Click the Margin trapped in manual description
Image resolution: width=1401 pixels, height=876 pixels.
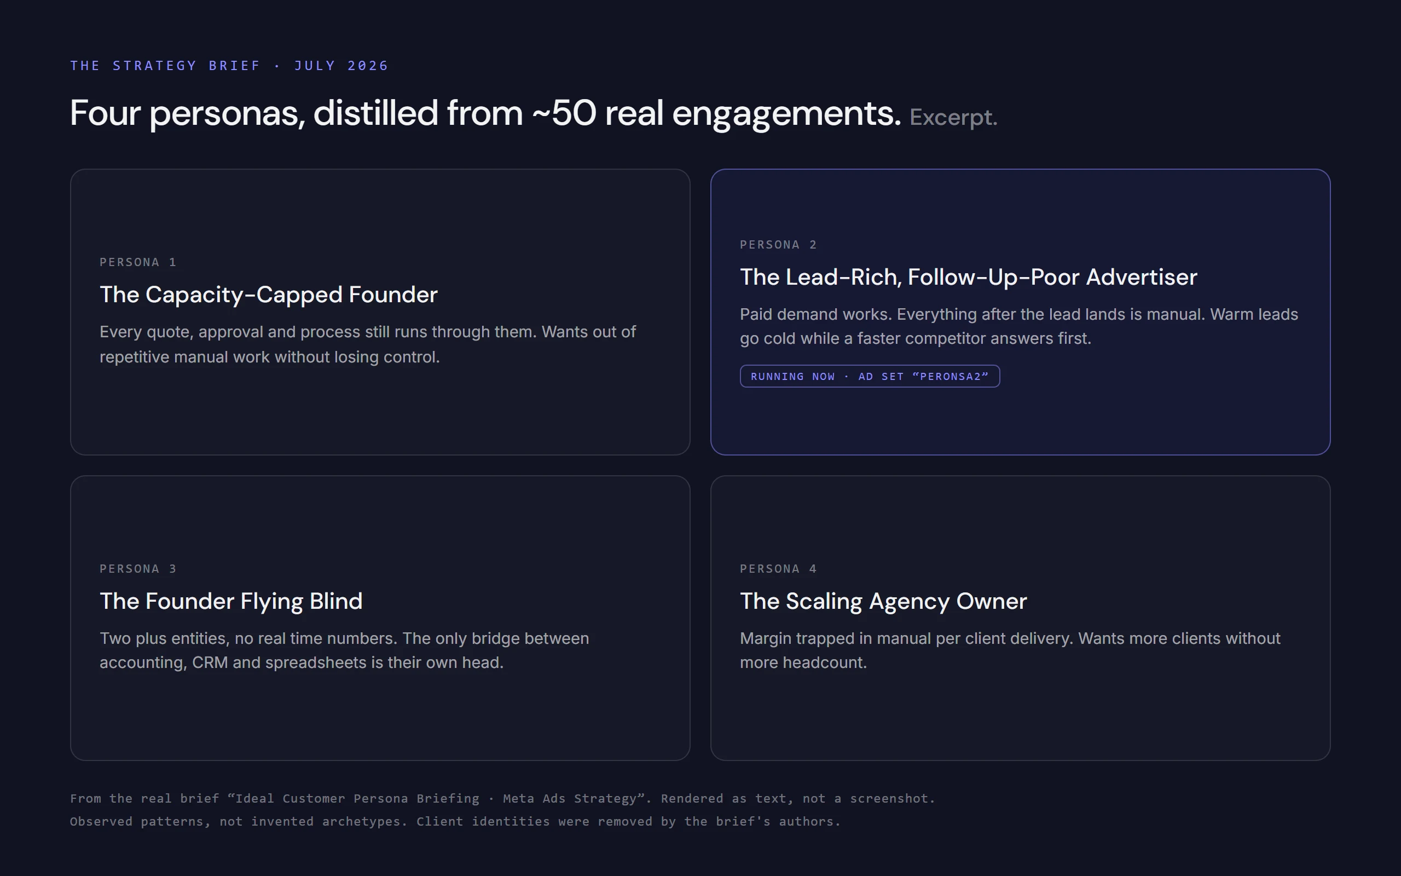click(1010, 650)
